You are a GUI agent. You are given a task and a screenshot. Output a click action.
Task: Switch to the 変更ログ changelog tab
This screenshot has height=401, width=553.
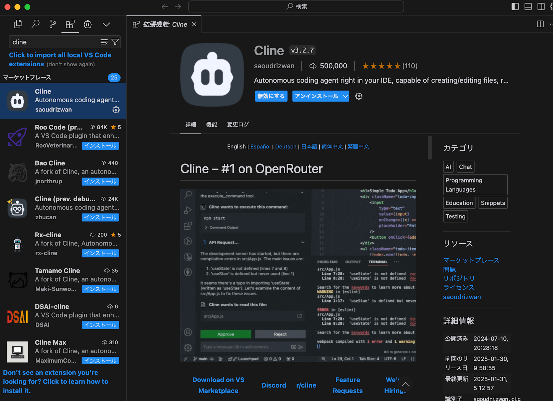pyautogui.click(x=238, y=125)
